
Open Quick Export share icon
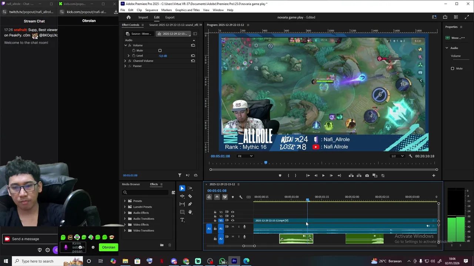point(445,17)
